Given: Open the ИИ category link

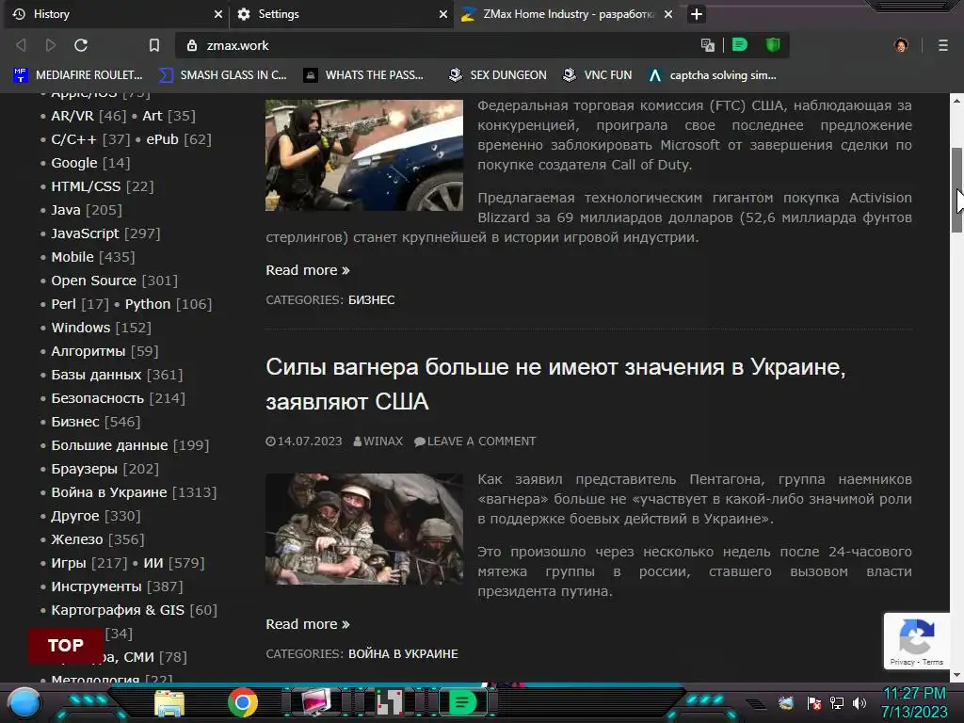Looking at the screenshot, I should (153, 563).
